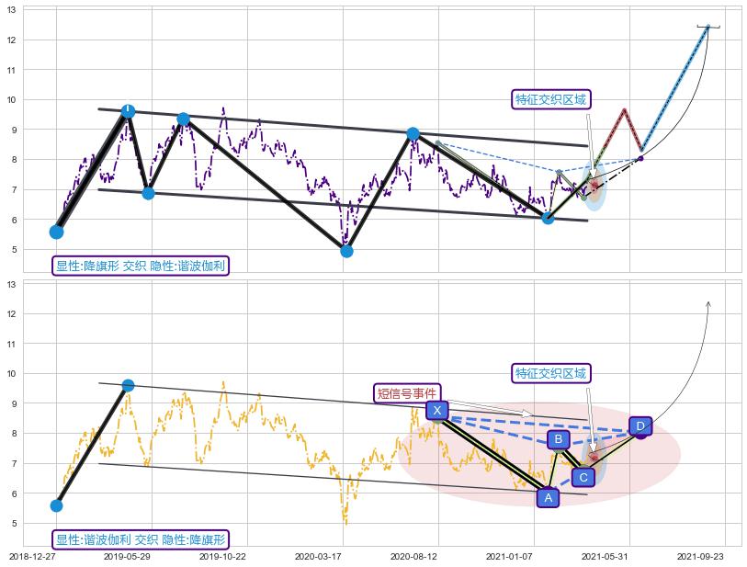This screenshot has height=567, width=747.
Task: Click the D point marker
Action: pyautogui.click(x=640, y=426)
